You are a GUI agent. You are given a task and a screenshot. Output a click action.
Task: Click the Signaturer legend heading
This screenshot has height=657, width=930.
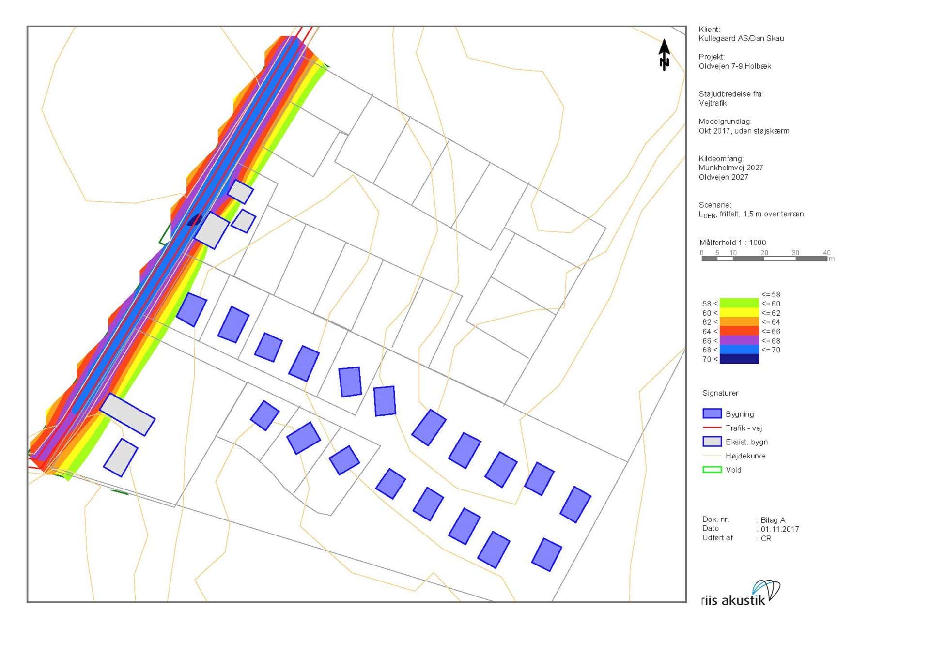pyautogui.click(x=720, y=393)
